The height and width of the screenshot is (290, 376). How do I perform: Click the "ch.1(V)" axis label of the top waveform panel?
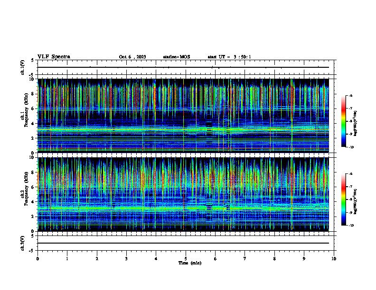(x=23, y=67)
